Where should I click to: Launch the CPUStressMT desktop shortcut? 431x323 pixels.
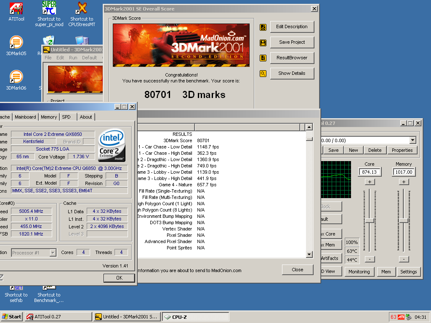[x=82, y=14]
